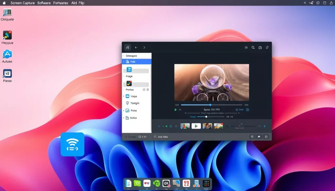Click the circular icon in bottom-right bar
Viewport: 335px width, 191px height.
tap(252, 137)
